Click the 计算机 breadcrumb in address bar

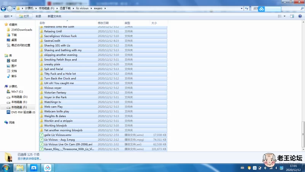pyautogui.click(x=29, y=8)
